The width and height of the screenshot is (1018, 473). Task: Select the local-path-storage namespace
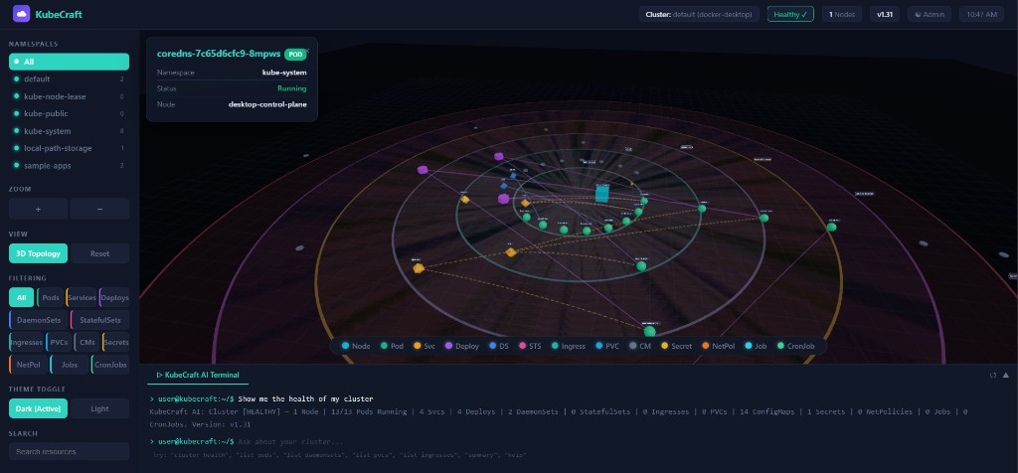69,148
